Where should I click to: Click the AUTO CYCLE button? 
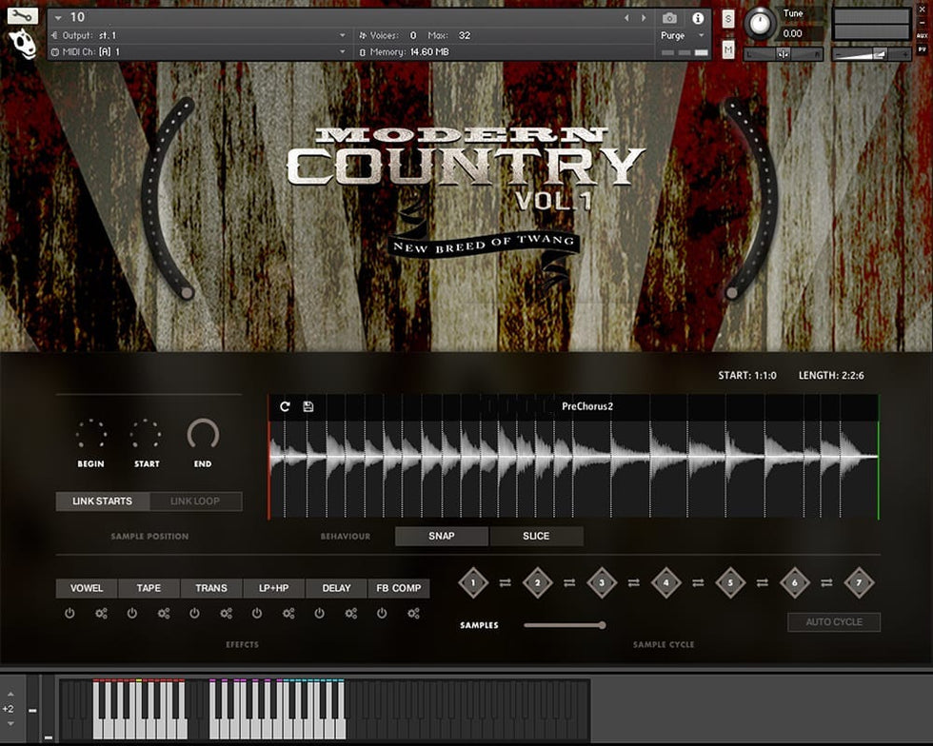click(834, 622)
